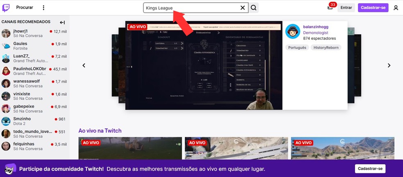
Task: Select the gabepeixe channel name
Action: point(24,106)
